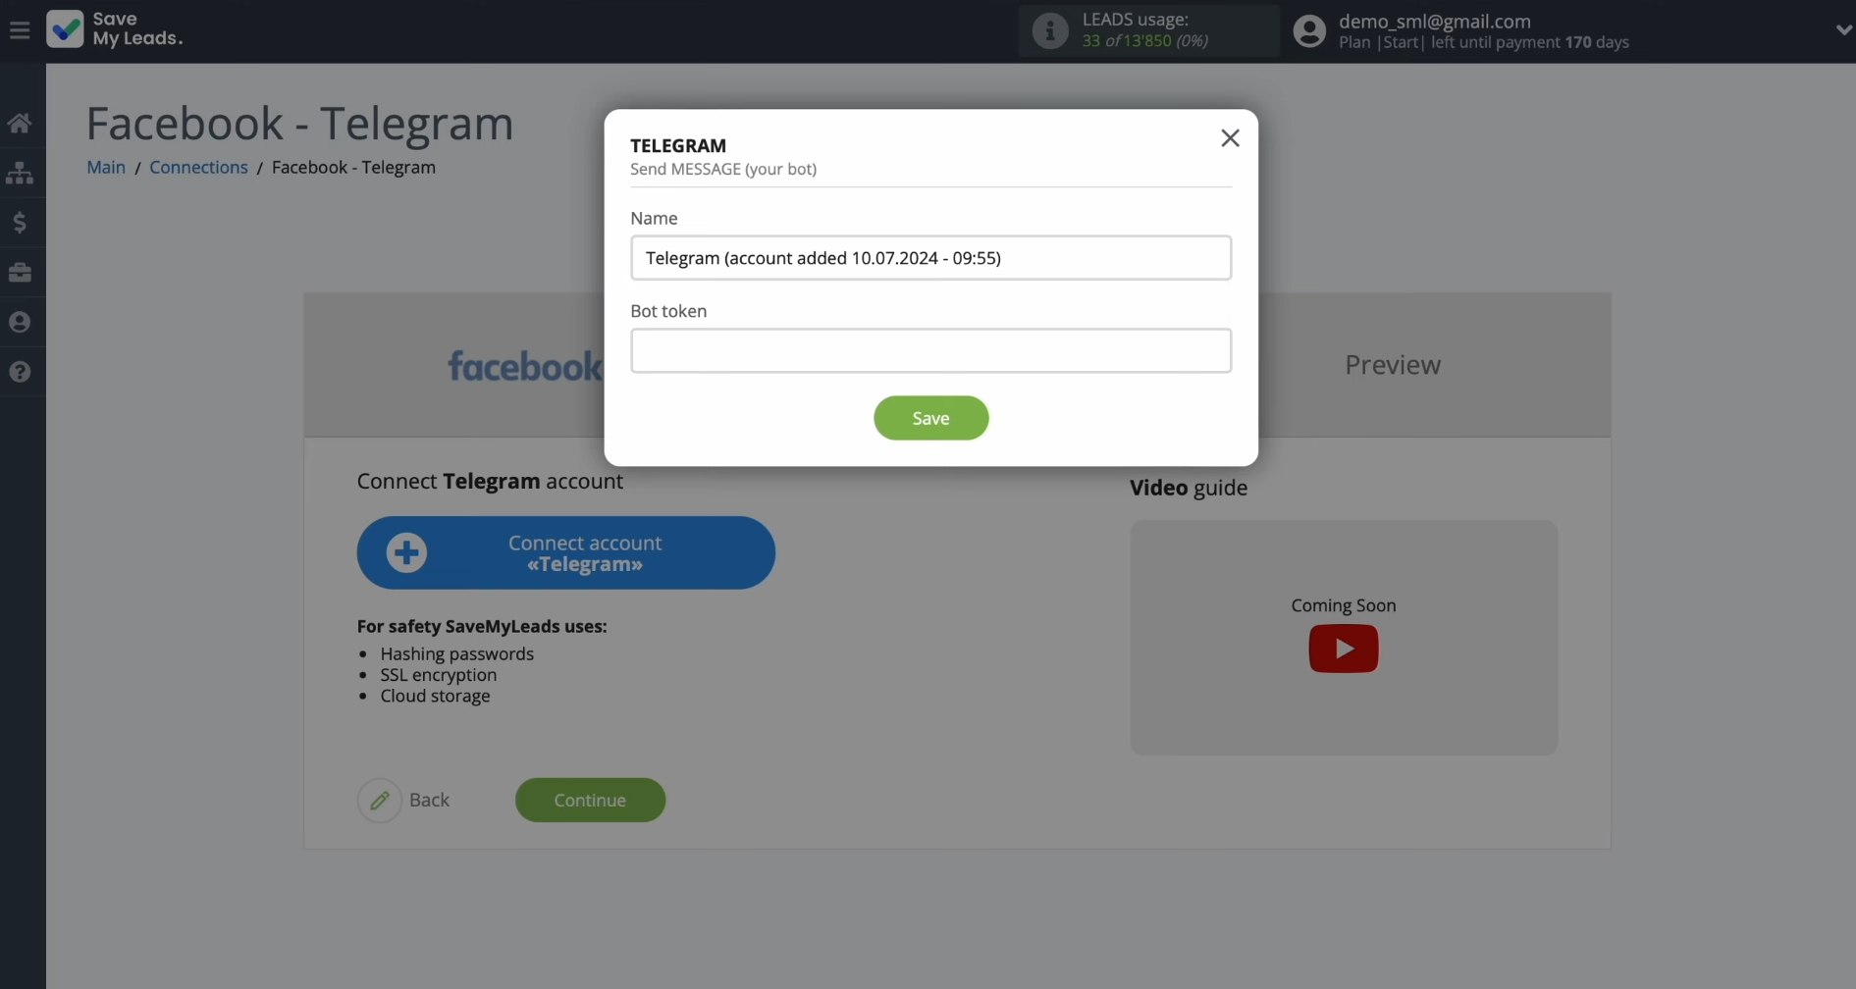Click the 'Save My Leads.' brand name

point(137,28)
